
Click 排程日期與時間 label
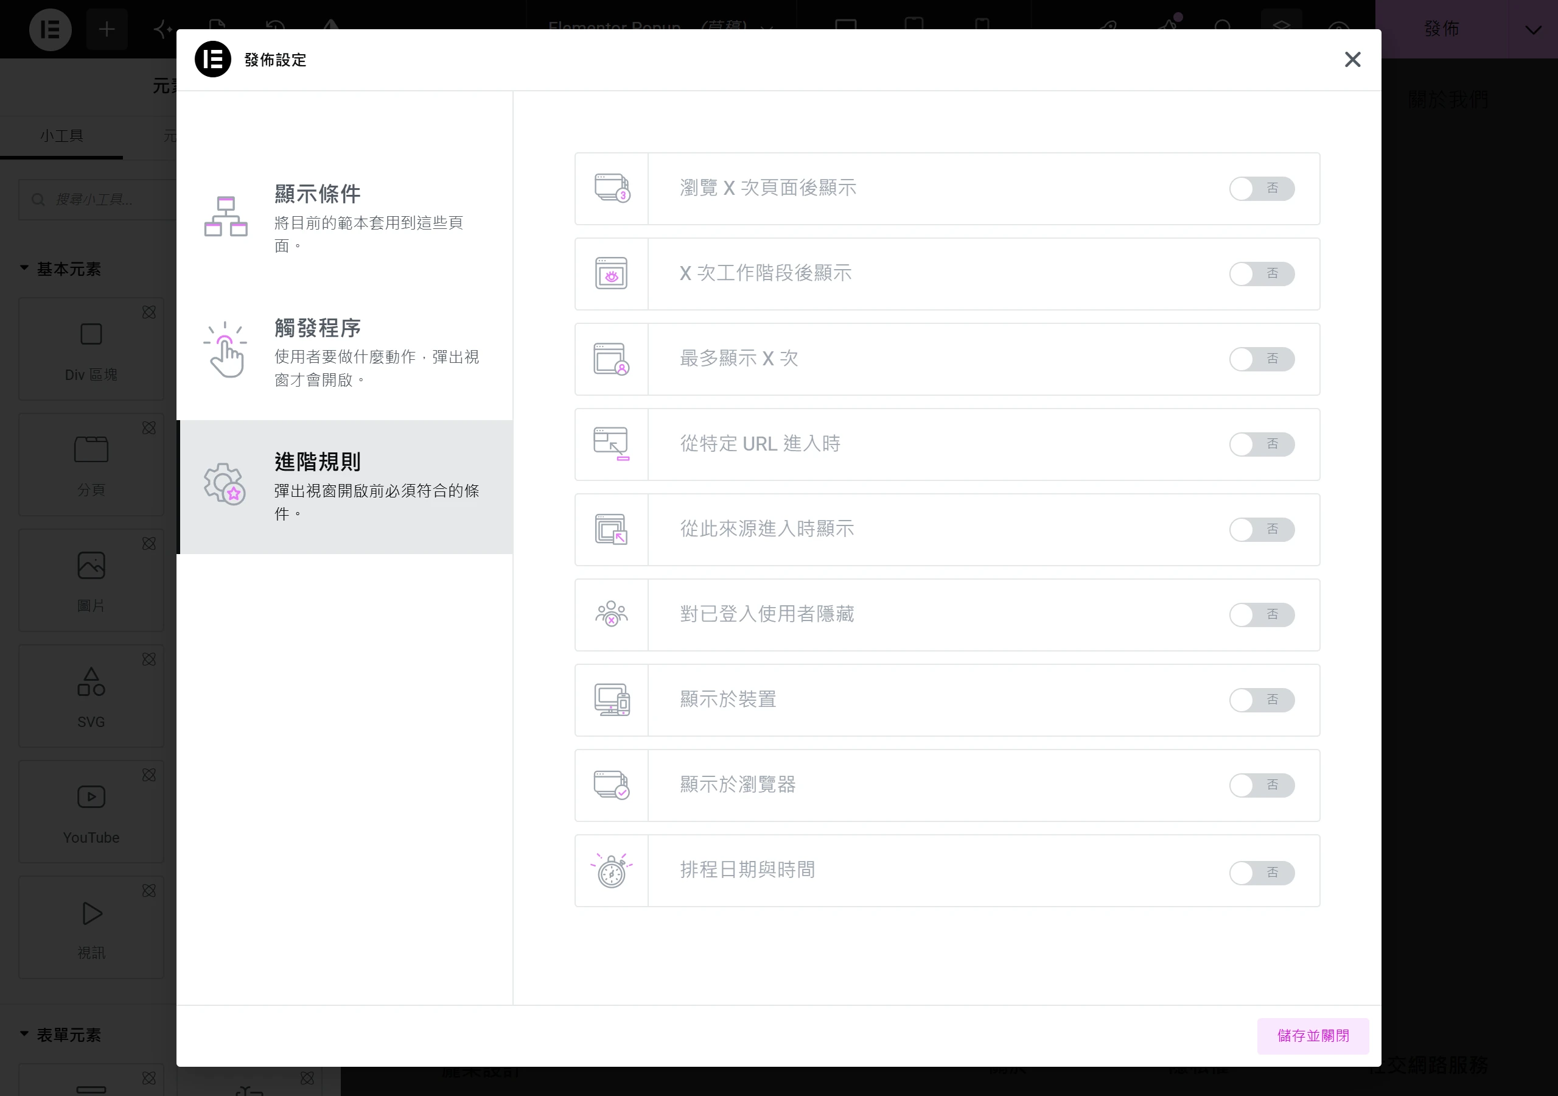[747, 870]
